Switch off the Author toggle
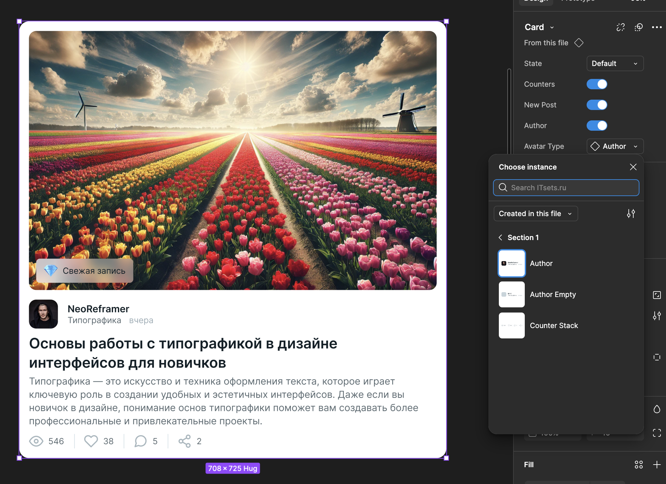Viewport: 666px width, 484px height. point(597,126)
